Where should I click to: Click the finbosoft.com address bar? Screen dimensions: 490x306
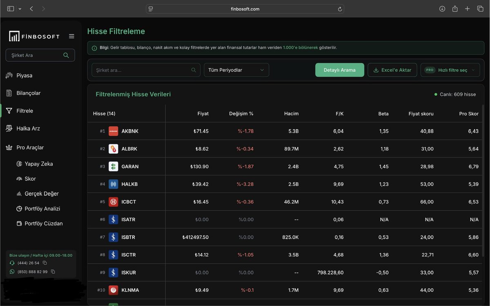point(245,9)
